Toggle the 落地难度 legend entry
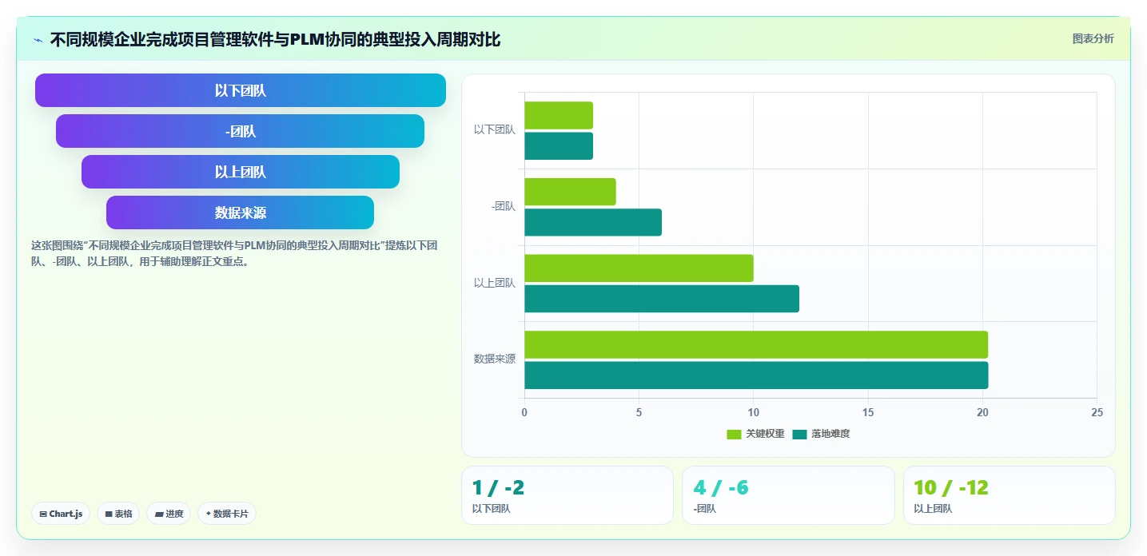 [821, 434]
